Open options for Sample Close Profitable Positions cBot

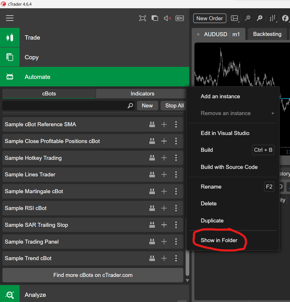click(x=176, y=141)
